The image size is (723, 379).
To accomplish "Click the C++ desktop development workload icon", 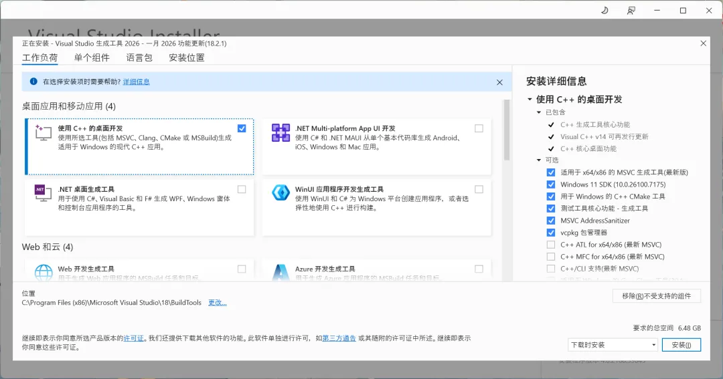I will click(43, 132).
